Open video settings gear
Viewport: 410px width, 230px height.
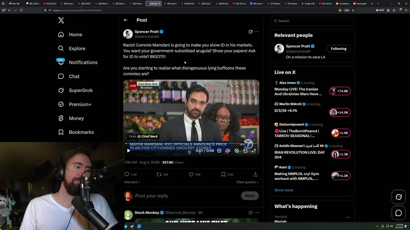point(236,150)
